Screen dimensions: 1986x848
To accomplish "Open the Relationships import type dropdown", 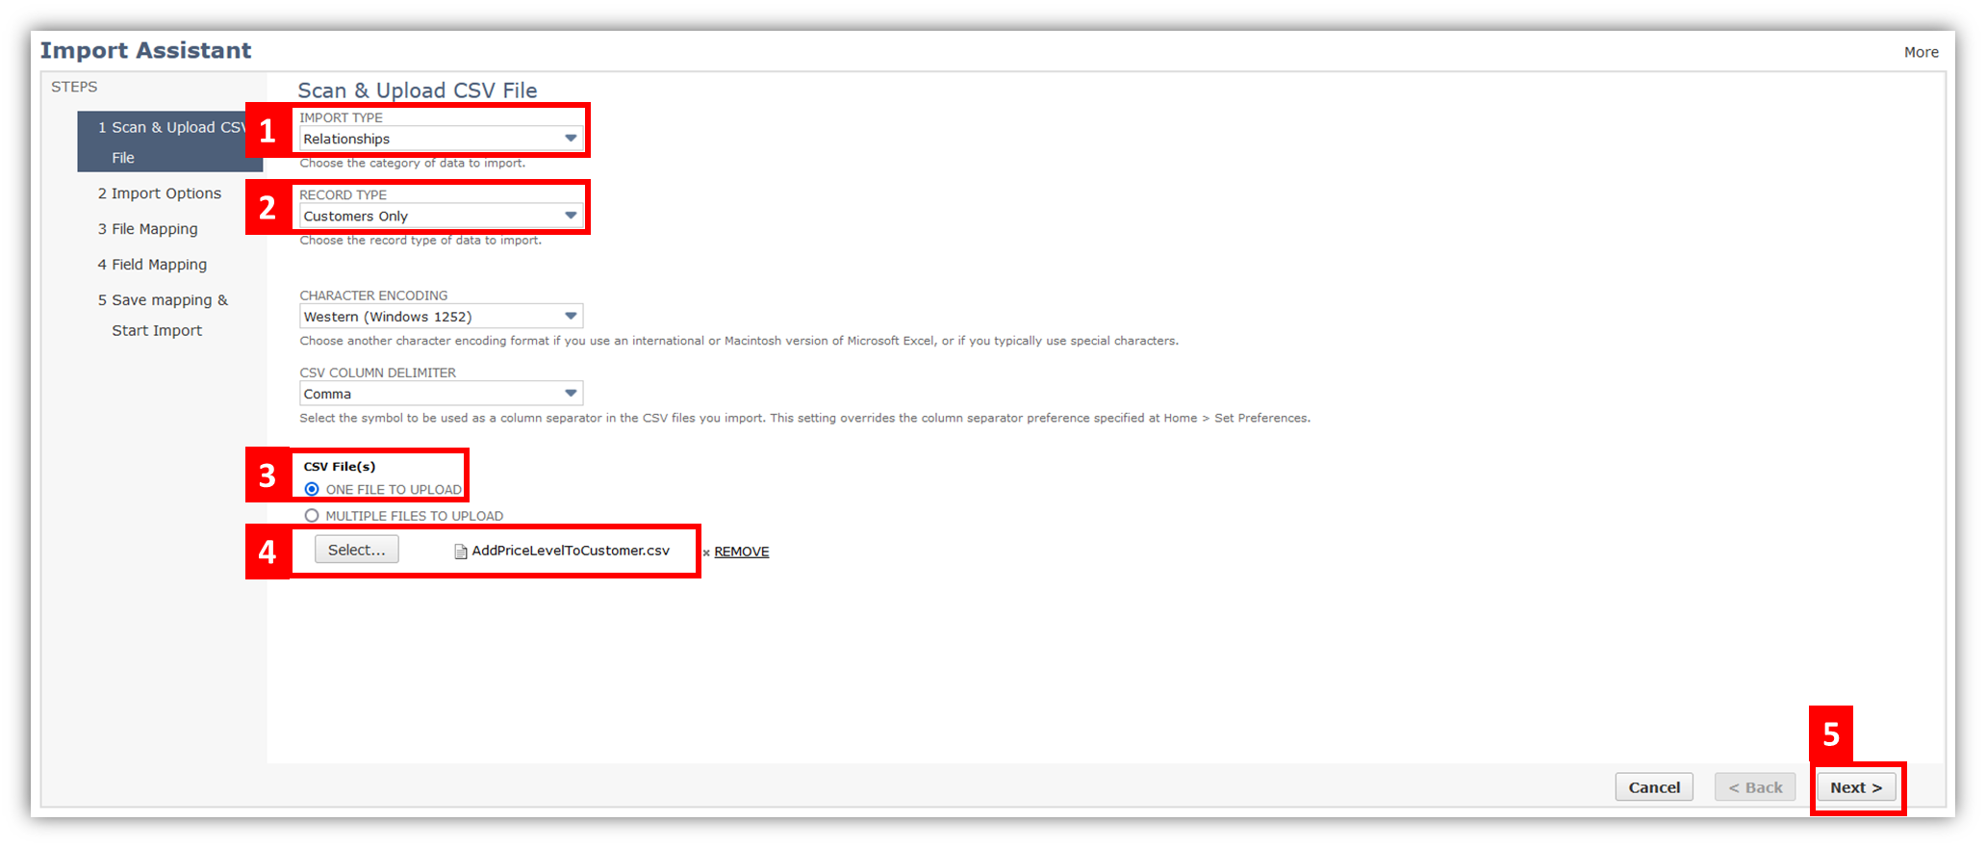I will (x=441, y=139).
